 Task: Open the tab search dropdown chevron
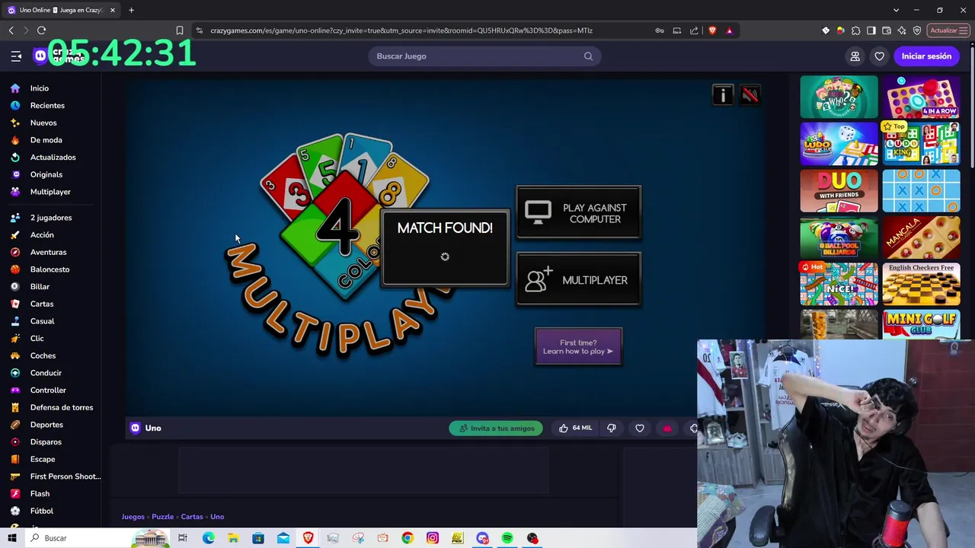(x=896, y=10)
